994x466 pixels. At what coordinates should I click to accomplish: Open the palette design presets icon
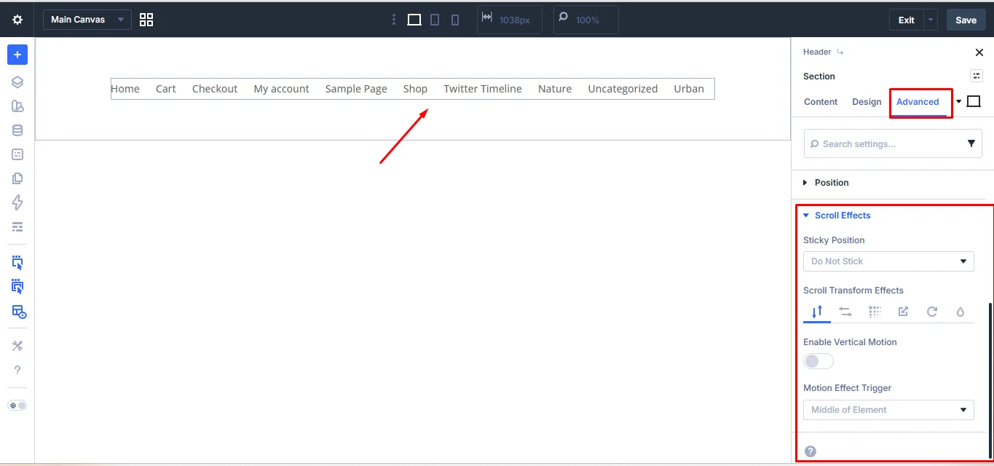[17, 106]
